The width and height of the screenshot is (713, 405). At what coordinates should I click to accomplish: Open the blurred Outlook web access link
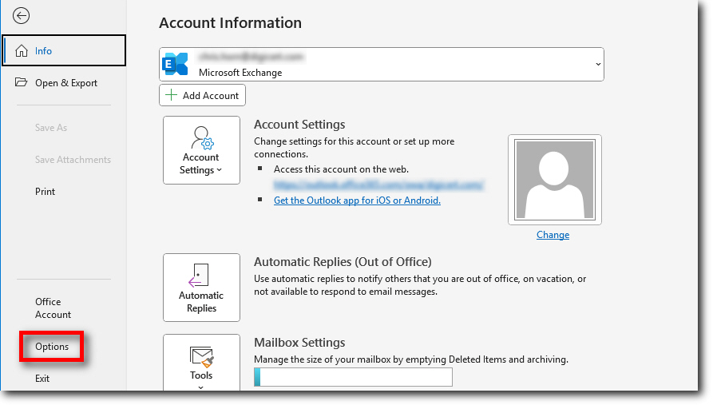pos(378,185)
